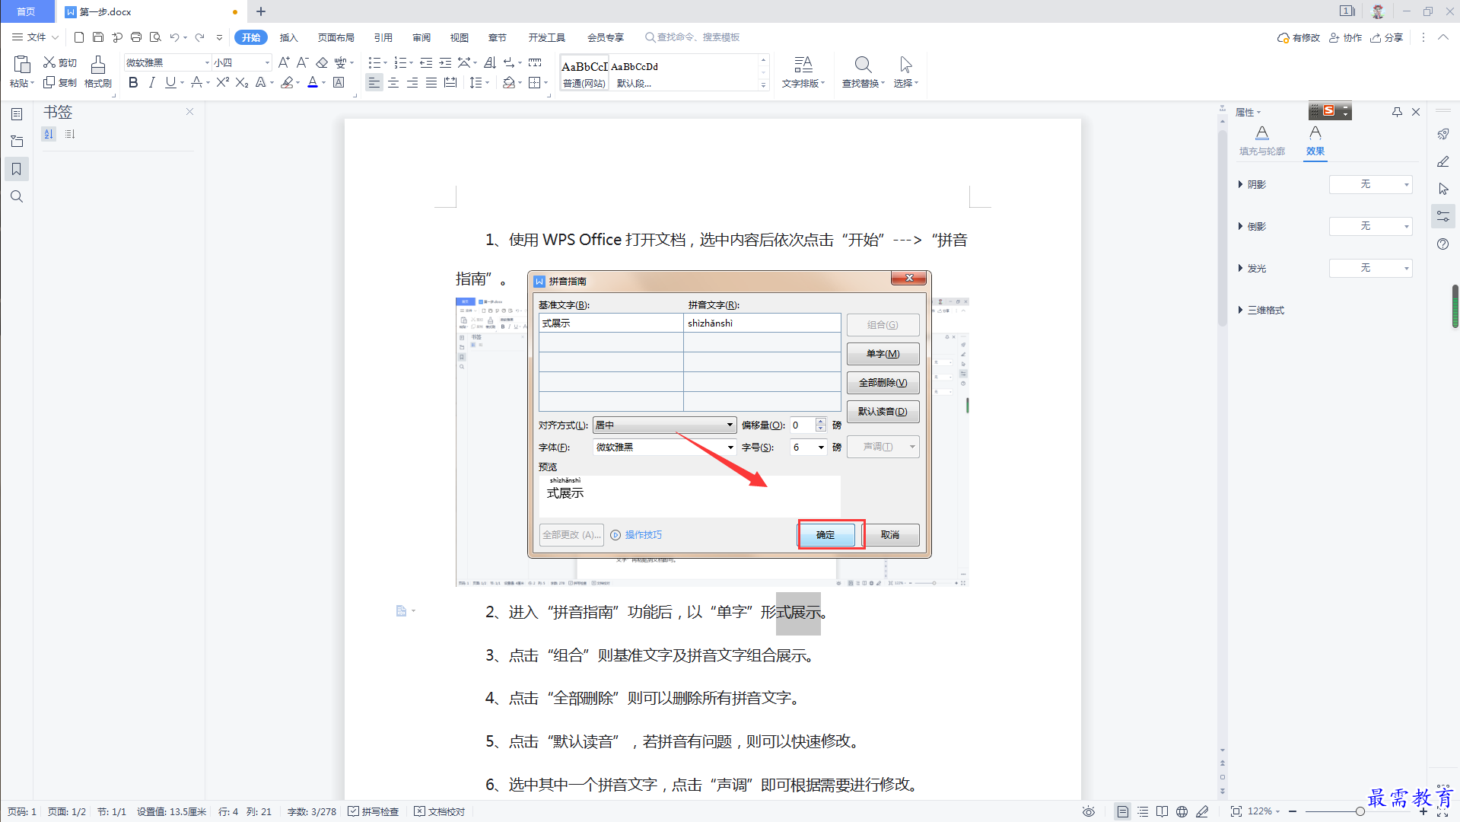Screen dimensions: 1460x822
Task: Click 取消 in the Pinyin dialog
Action: pos(889,535)
